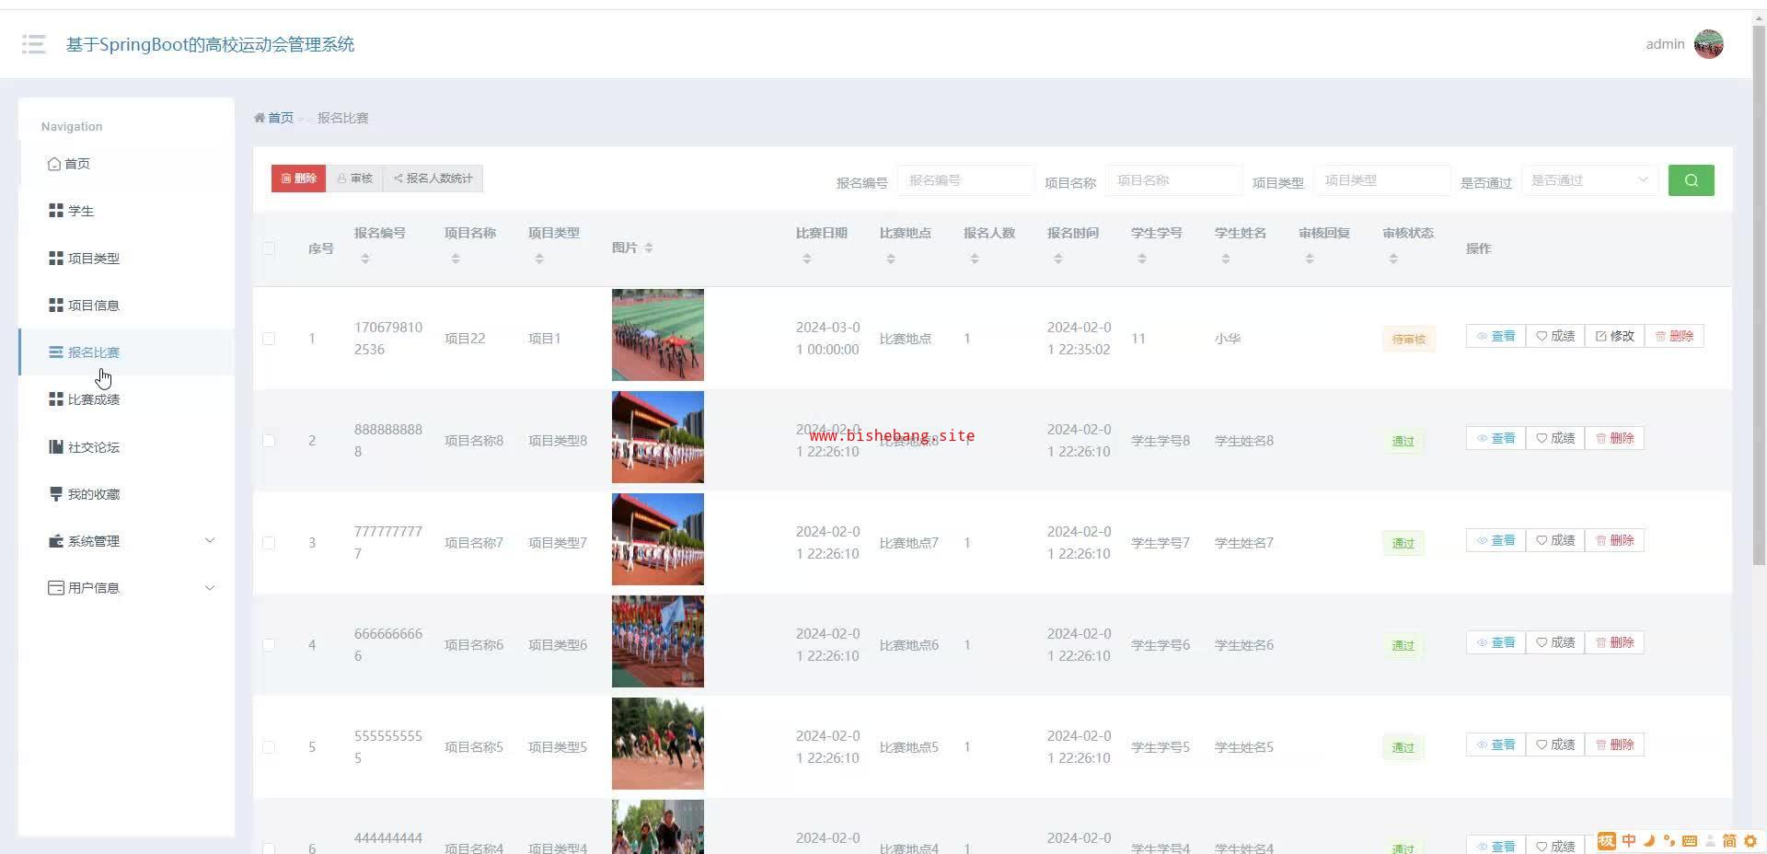Viewport: 1767px width, 854px height.
Task: Check the row 4 checkbox for 项目名称6
Action: 269,645
